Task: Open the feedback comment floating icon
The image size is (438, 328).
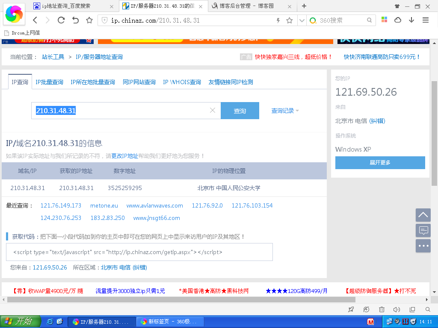Action: tap(423, 230)
